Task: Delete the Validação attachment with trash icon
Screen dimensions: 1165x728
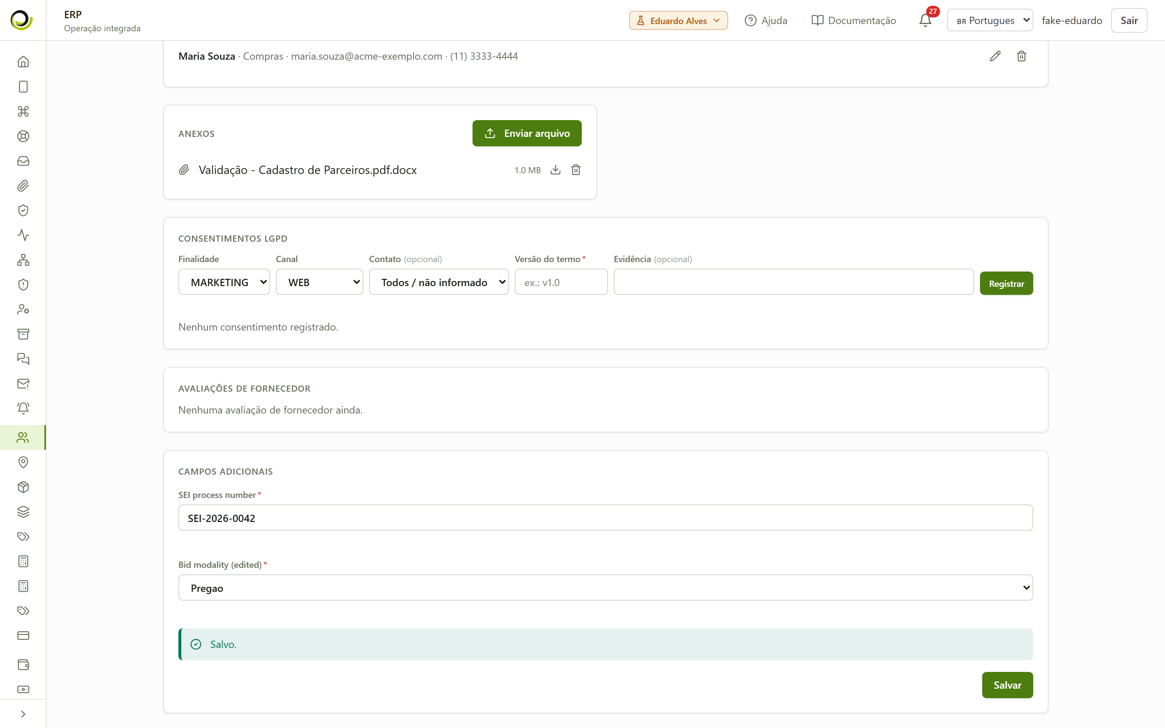Action: point(576,170)
